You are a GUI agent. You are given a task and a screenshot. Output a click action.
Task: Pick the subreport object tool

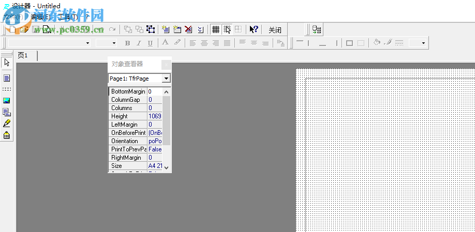pyautogui.click(x=7, y=112)
